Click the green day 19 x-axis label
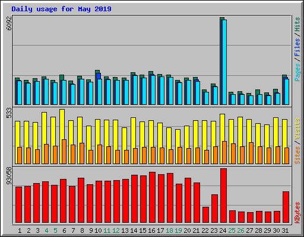 [x=178, y=230]
